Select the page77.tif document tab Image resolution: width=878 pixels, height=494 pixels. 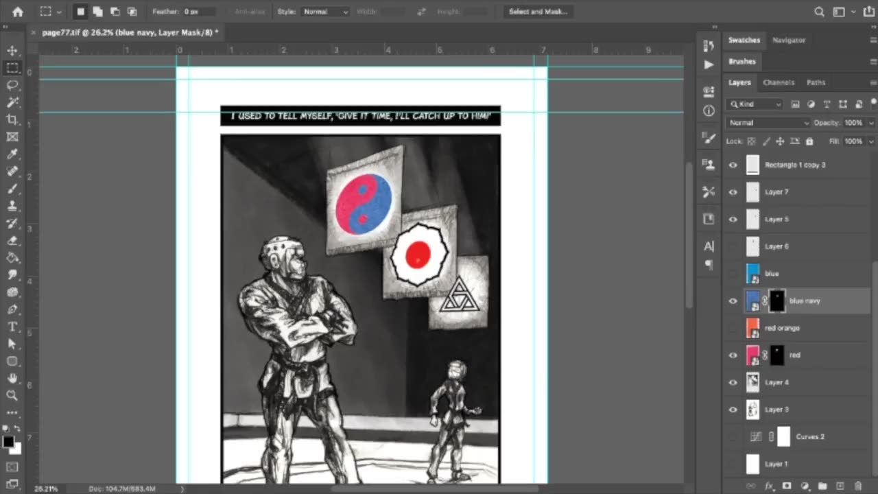[x=130, y=32]
